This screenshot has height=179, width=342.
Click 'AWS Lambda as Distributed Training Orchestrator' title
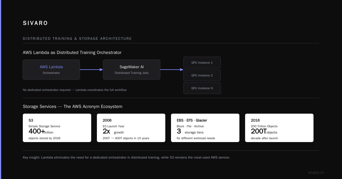coord(72,53)
